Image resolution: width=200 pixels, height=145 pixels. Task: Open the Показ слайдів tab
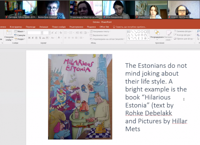coord(59,27)
